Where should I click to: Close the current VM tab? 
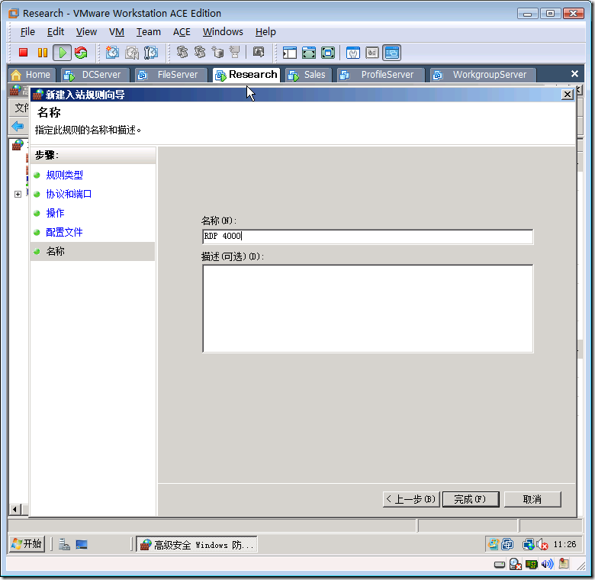pos(574,74)
